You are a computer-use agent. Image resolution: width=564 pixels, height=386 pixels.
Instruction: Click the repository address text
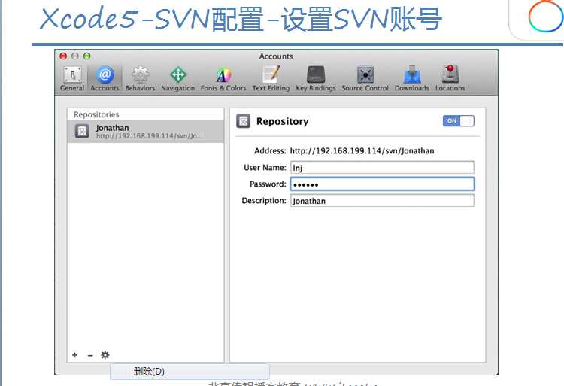pyautogui.click(x=362, y=151)
